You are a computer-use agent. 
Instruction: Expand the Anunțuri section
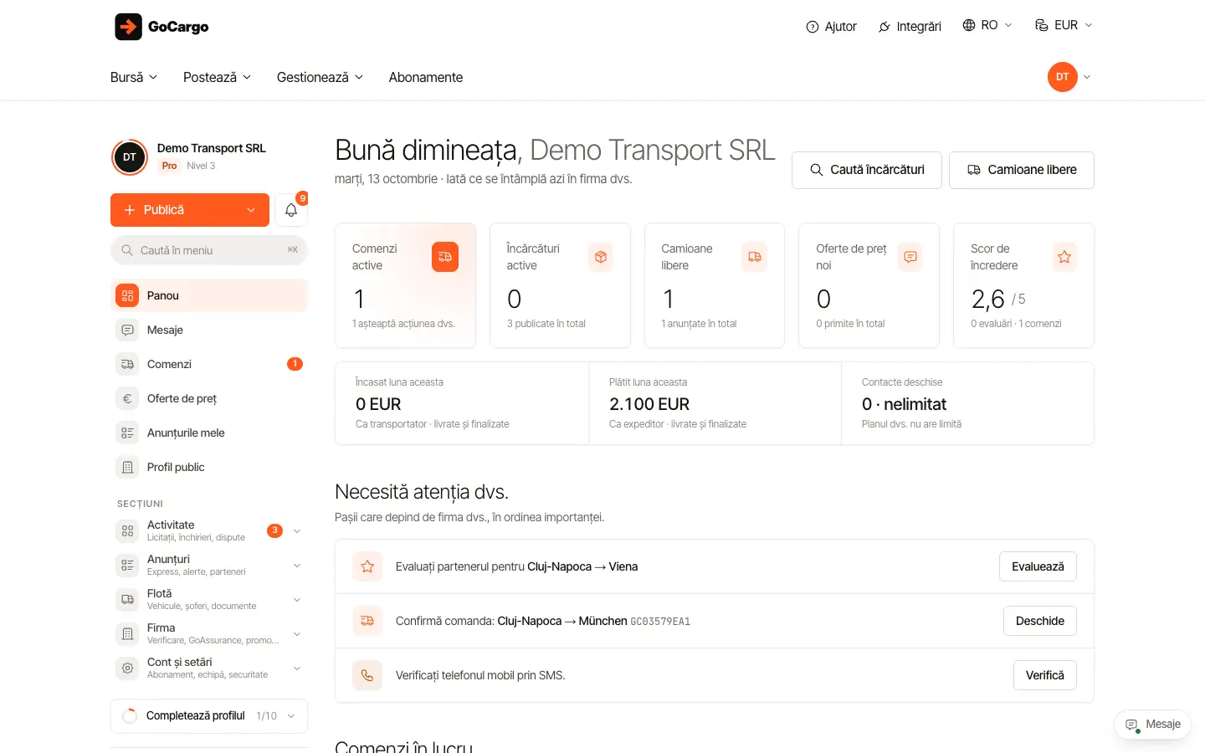click(x=296, y=566)
